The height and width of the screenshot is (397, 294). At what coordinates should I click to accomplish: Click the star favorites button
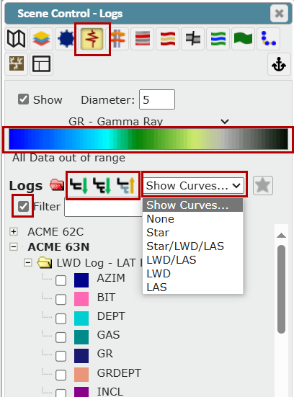[263, 185]
